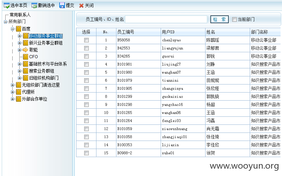Check the box for employee B58058
Viewport: 282px width, 176px height.
point(87,40)
